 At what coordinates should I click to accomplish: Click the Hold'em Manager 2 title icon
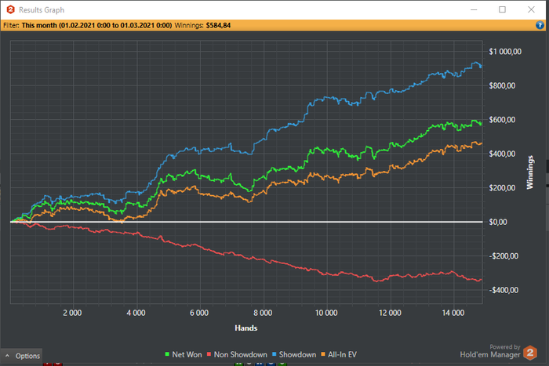[10, 10]
